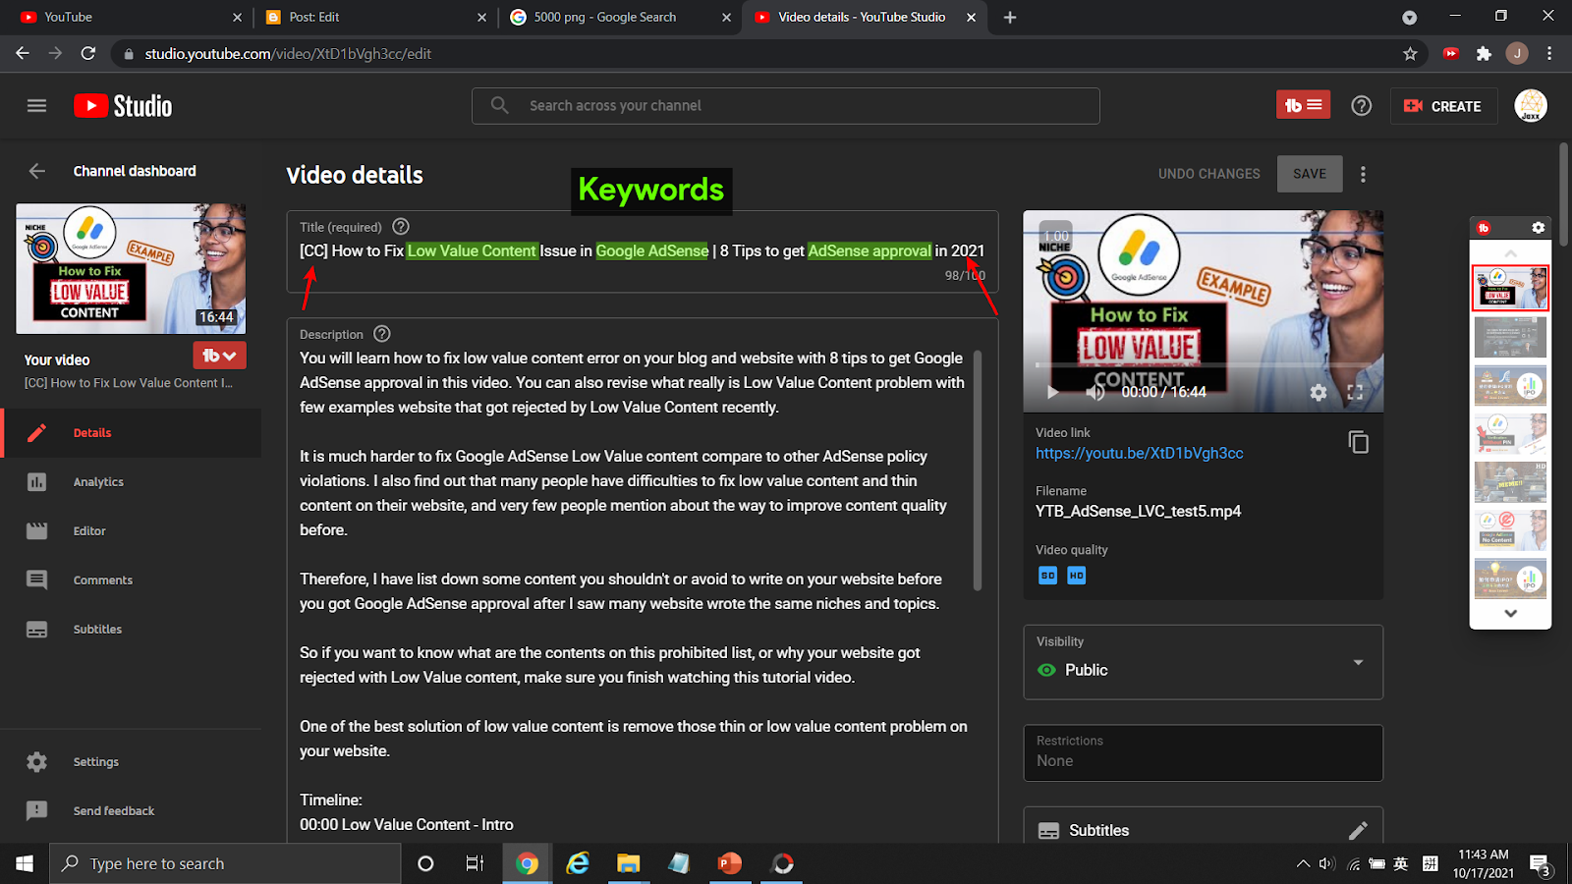The image size is (1572, 884).
Task: Click into the video title field
Action: pyautogui.click(x=643, y=251)
